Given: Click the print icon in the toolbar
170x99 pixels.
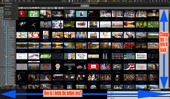Looking at the screenshot, I should tap(28, 8).
